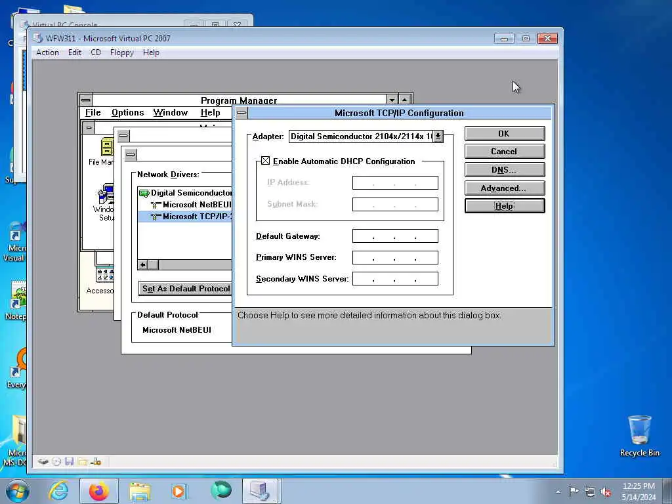Open the Floppy menu in Virtual PC
The image size is (672, 504).
point(121,52)
